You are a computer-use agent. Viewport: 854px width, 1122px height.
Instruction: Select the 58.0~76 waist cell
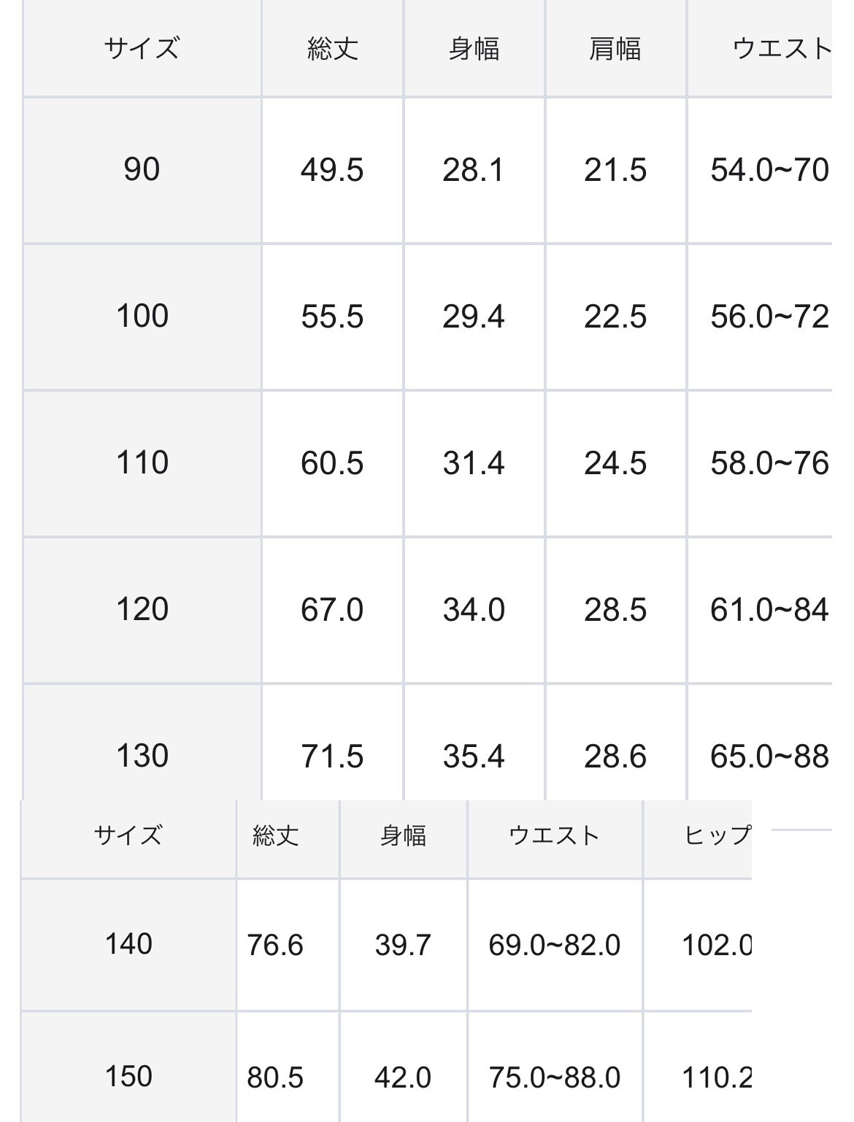point(769,463)
